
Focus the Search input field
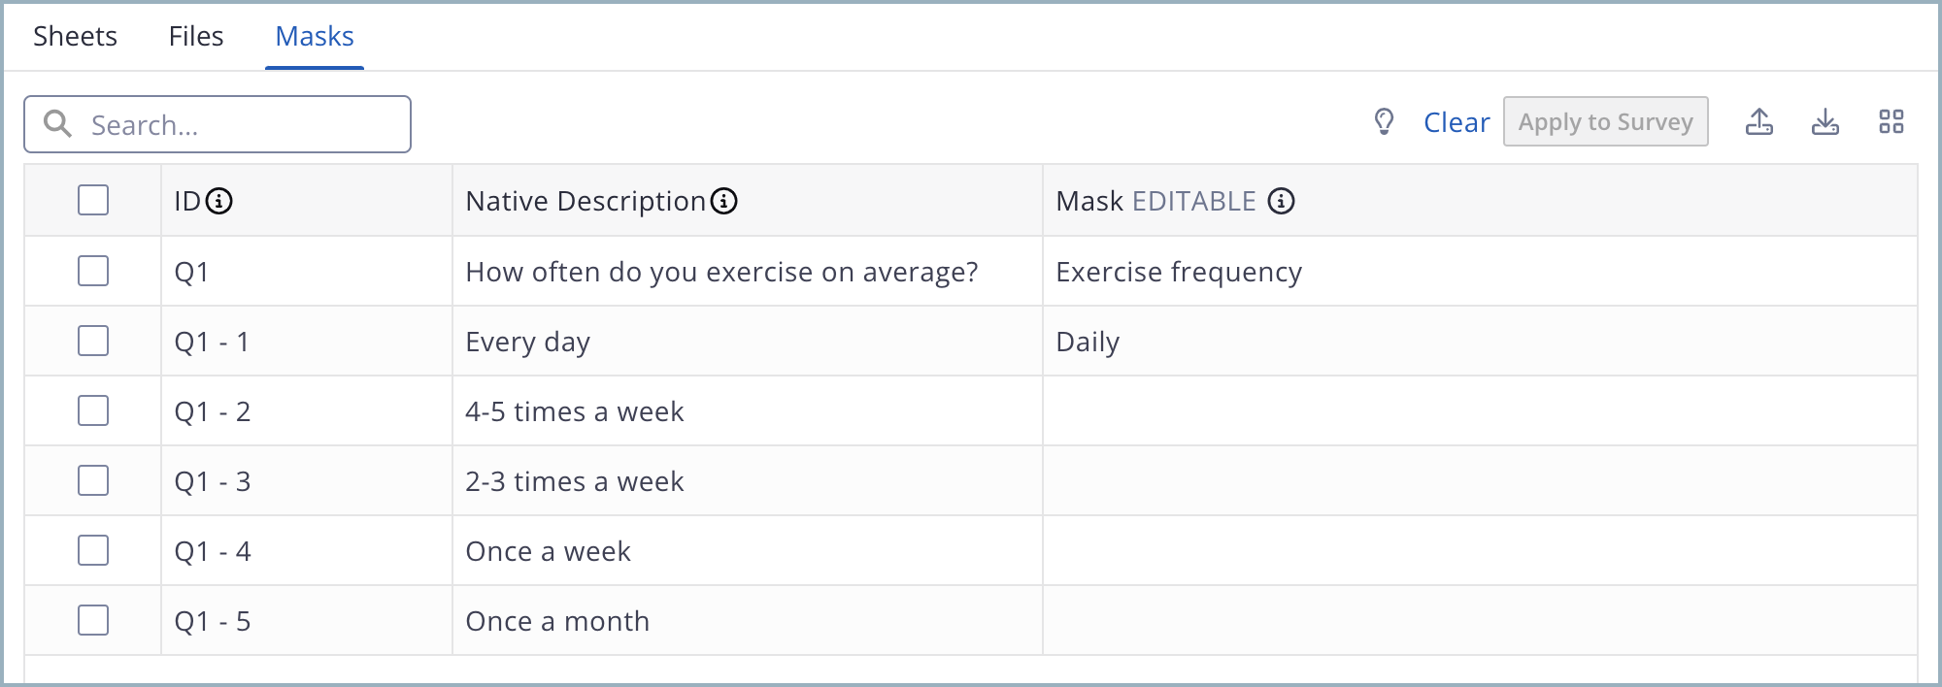(218, 124)
